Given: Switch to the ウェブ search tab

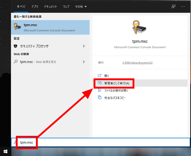Looking at the screenshot, I should click(66, 6).
